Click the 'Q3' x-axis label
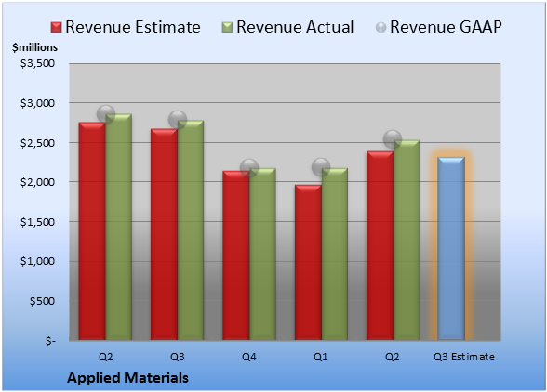 [x=177, y=357]
